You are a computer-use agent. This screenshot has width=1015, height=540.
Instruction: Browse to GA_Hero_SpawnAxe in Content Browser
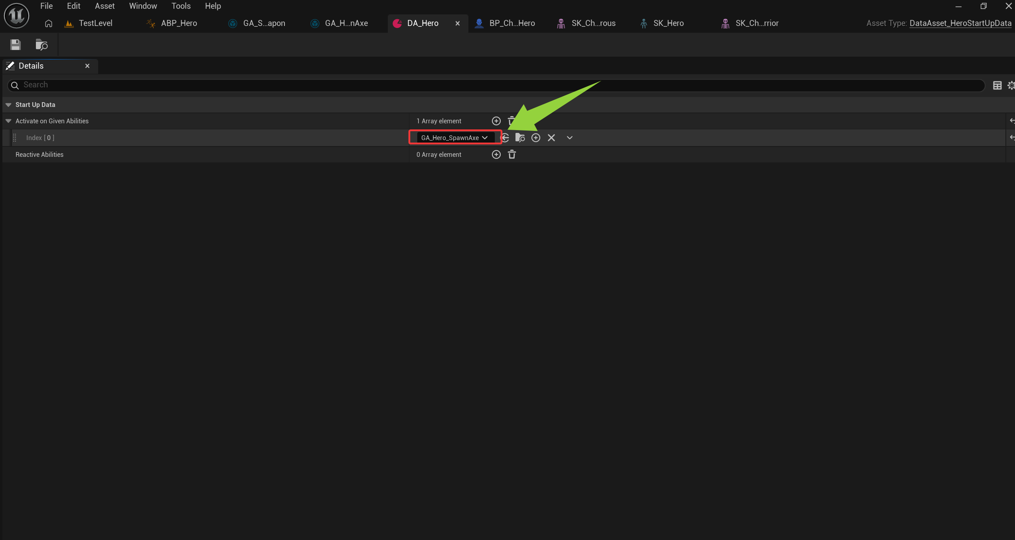(520, 138)
